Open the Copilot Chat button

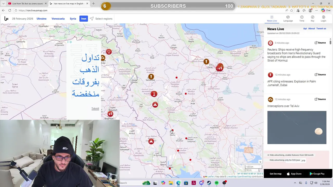pyautogui.click(x=325, y=10)
